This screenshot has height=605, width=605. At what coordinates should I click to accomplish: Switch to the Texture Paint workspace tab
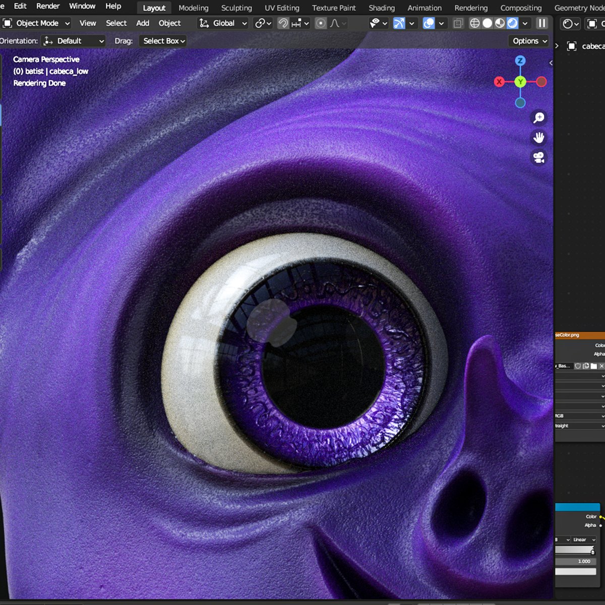[334, 8]
